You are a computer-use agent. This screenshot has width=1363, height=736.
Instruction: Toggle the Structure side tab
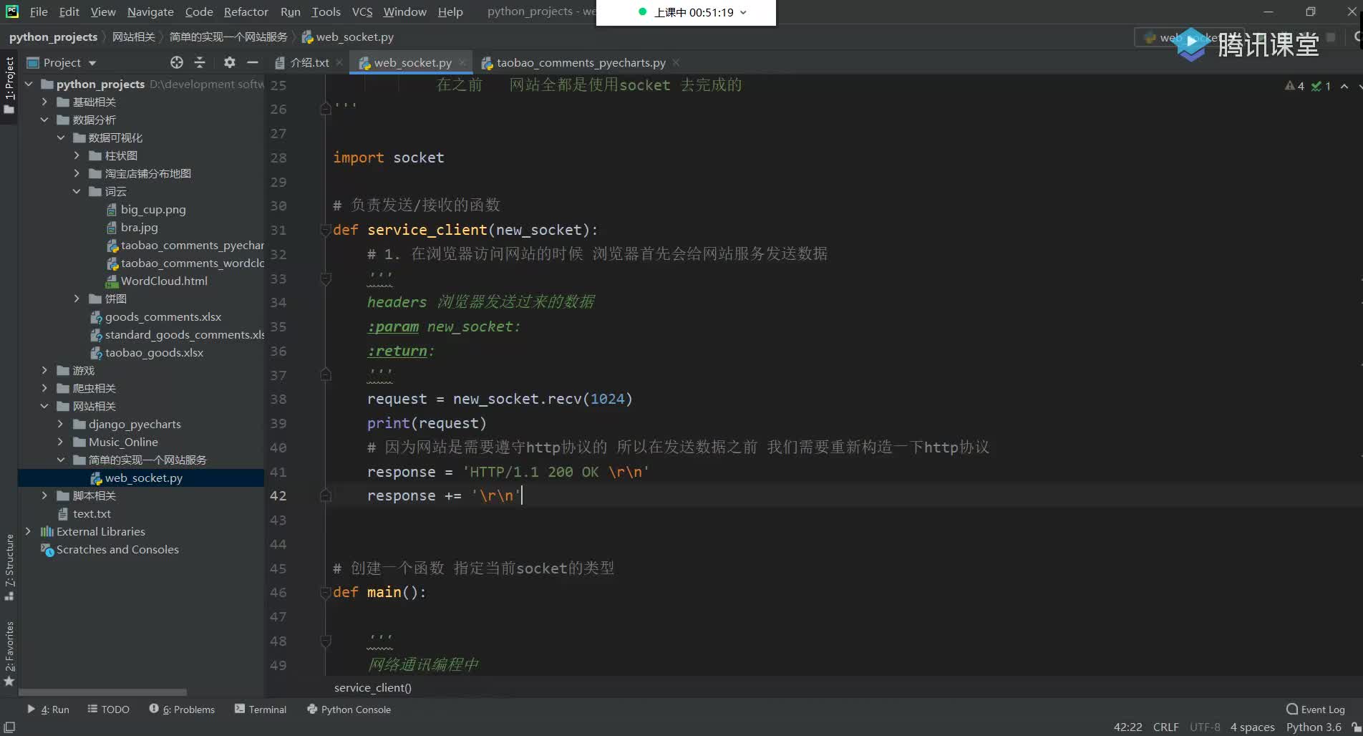9,567
